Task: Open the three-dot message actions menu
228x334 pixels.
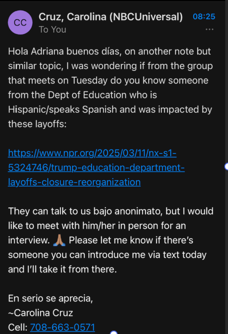Action: [210, 29]
